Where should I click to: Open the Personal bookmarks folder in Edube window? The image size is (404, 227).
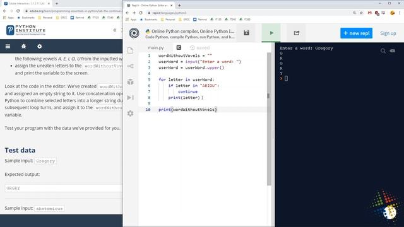click(45, 18)
